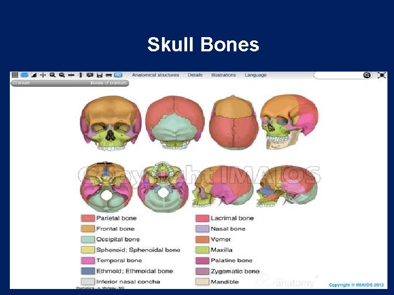Click the 'Inferior nasal concha' legend text
The height and width of the screenshot is (295, 394).
coord(128,281)
